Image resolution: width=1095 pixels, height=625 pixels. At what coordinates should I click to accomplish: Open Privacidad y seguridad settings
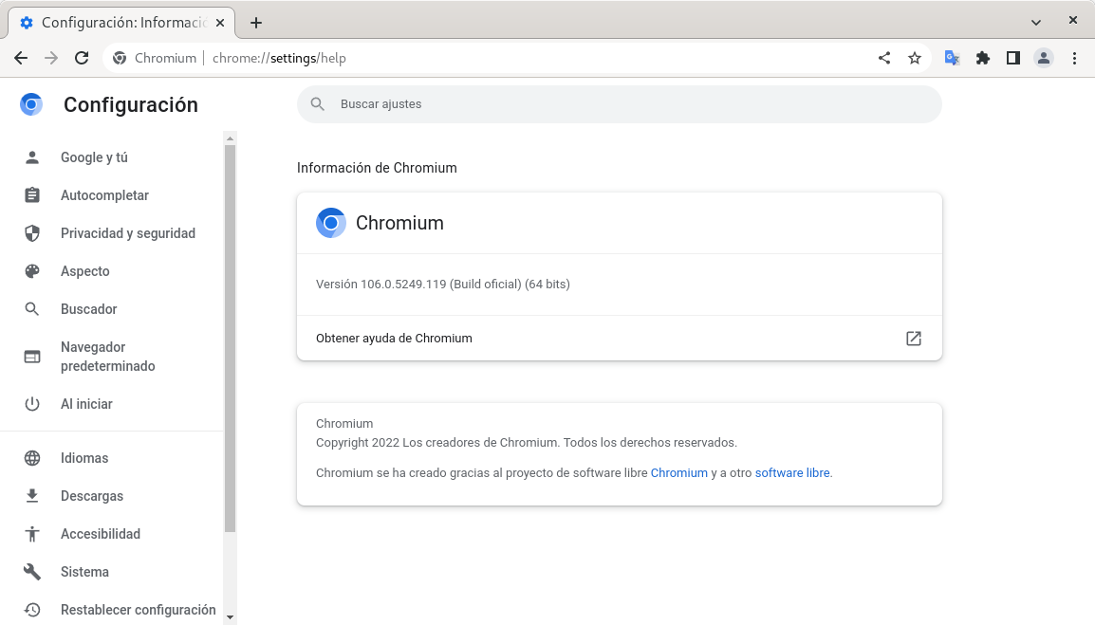click(x=127, y=233)
